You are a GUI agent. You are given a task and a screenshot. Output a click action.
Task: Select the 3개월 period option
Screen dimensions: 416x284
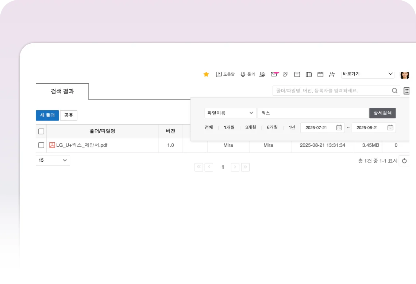[250, 127]
